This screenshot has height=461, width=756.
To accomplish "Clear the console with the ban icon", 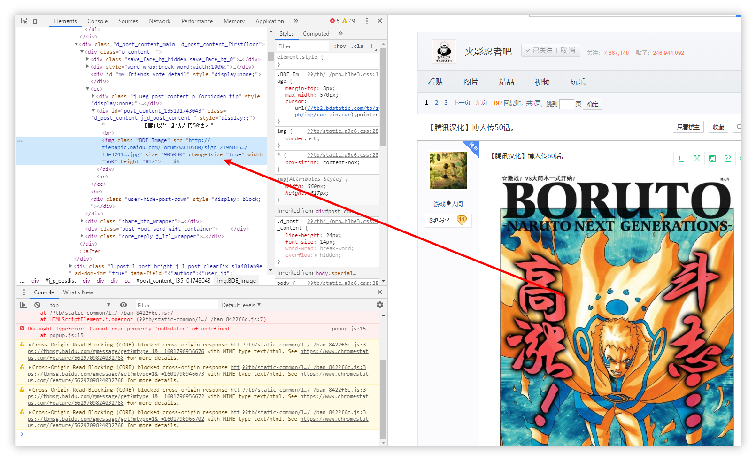I will click(x=38, y=305).
